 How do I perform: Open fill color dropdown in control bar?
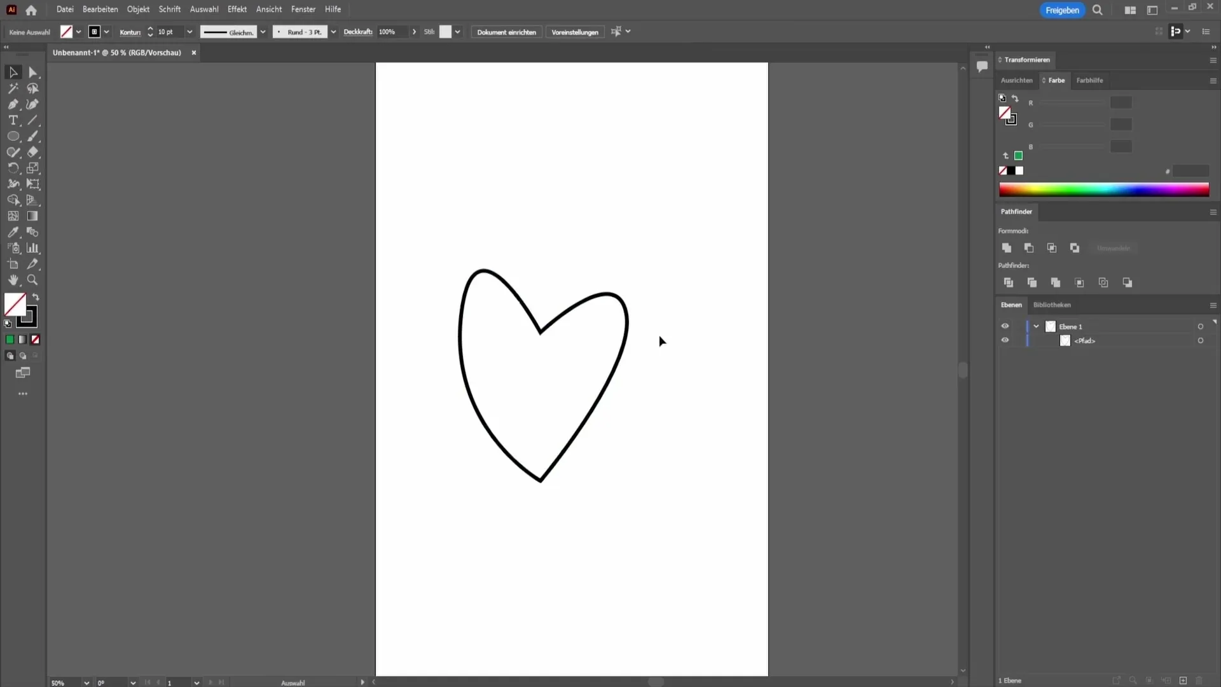[78, 32]
